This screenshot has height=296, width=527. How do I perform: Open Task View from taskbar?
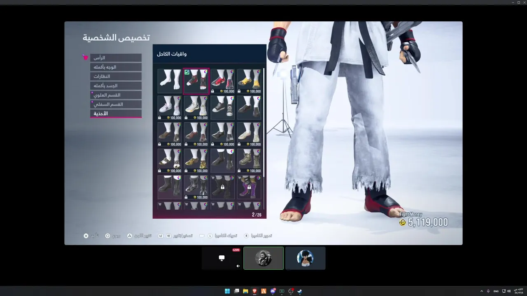[x=236, y=291]
